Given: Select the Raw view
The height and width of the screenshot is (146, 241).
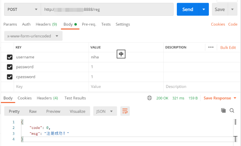Looking at the screenshot, I should (x=33, y=111).
